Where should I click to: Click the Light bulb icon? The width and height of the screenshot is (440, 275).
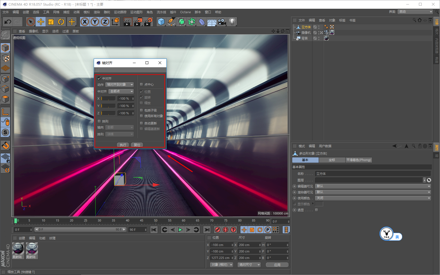pos(232,22)
